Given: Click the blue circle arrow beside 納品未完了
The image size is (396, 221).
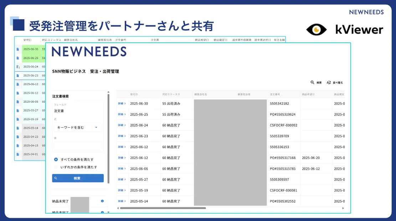Looking at the screenshot, I should [x=102, y=201].
